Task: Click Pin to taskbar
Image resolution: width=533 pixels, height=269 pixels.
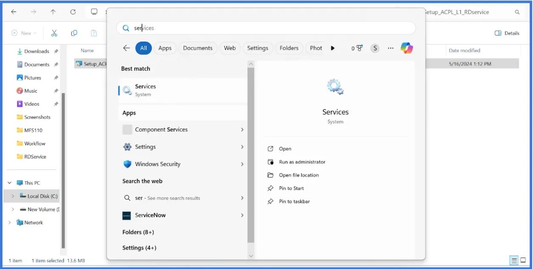Action: coord(294,202)
